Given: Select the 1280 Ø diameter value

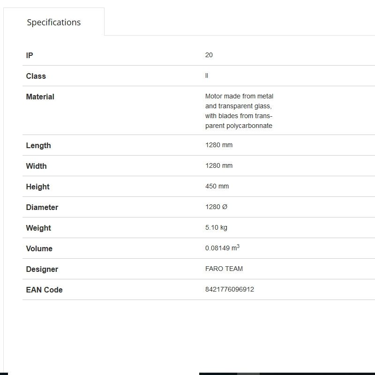Looking at the screenshot, I should [216, 207].
